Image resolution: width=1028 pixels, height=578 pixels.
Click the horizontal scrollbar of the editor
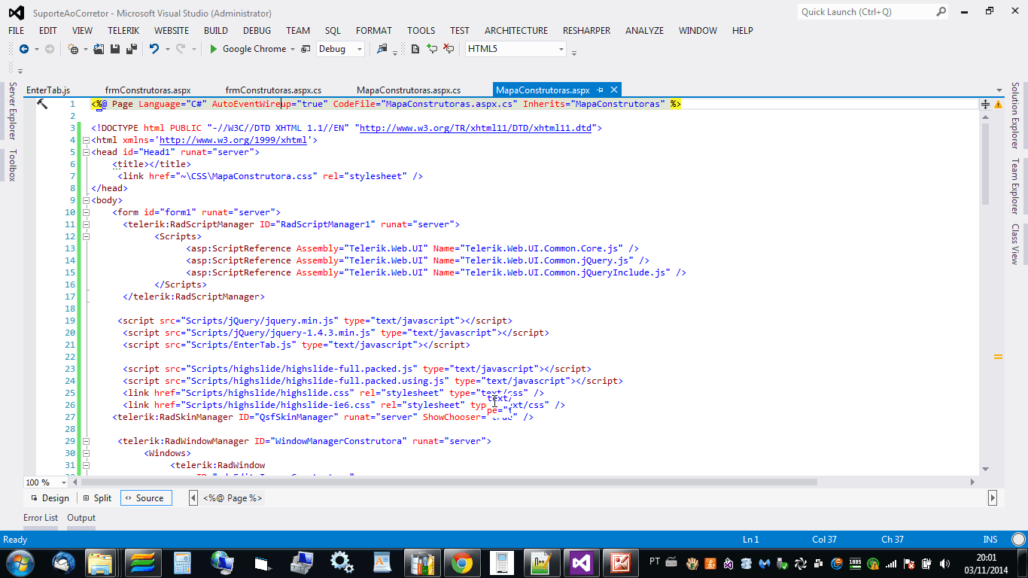tap(452, 482)
